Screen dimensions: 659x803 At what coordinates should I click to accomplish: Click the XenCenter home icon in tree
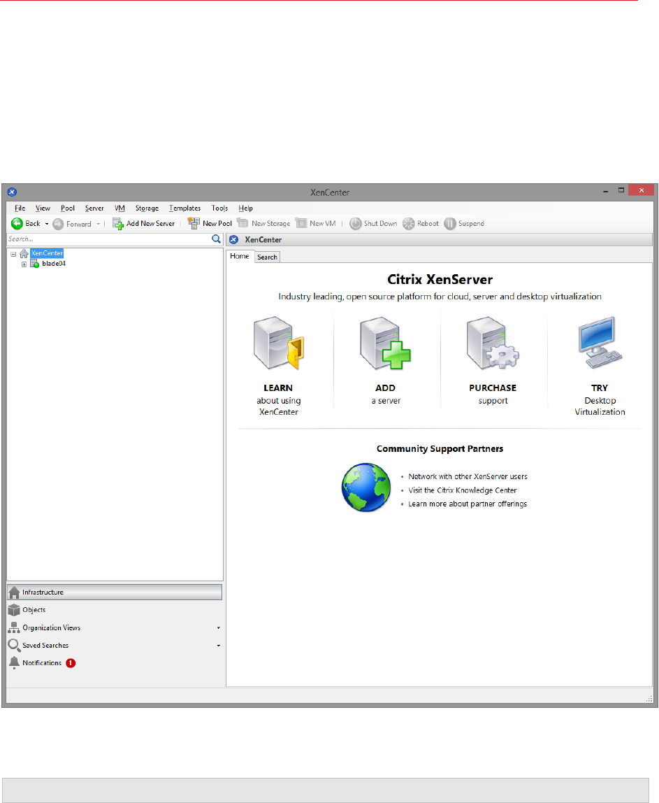coord(24,253)
